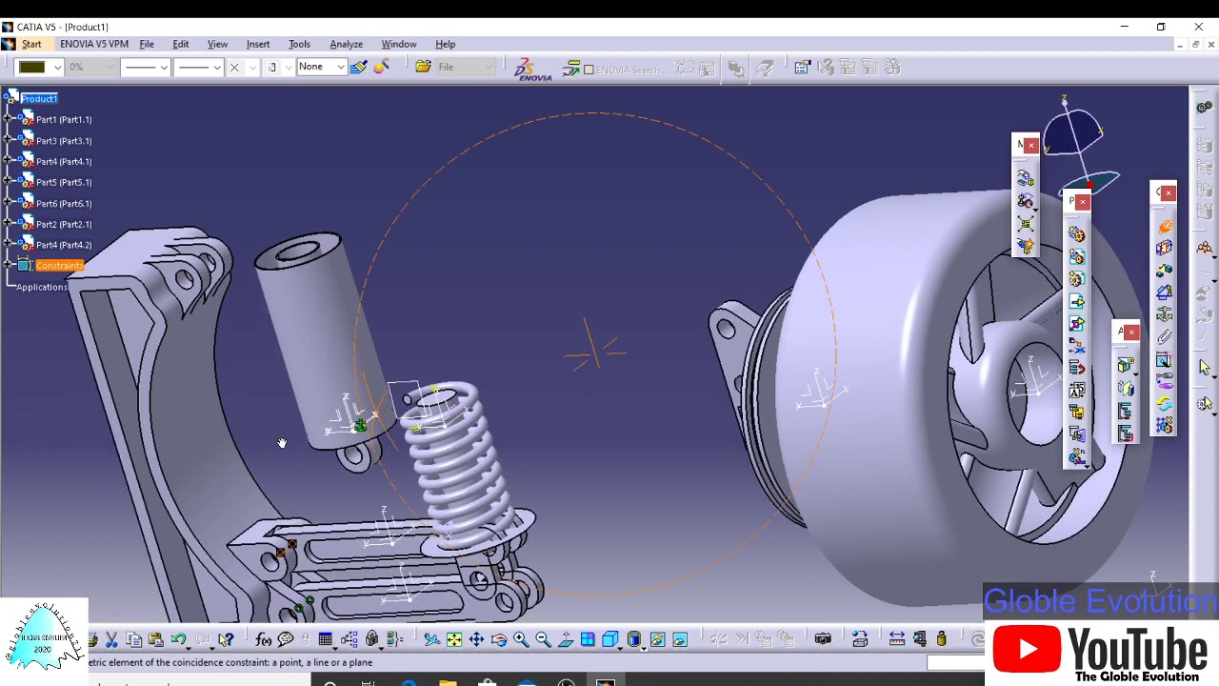Select Part4 (Part4.2) in tree
Viewport: 1219px width, 686px height.
[x=64, y=245]
